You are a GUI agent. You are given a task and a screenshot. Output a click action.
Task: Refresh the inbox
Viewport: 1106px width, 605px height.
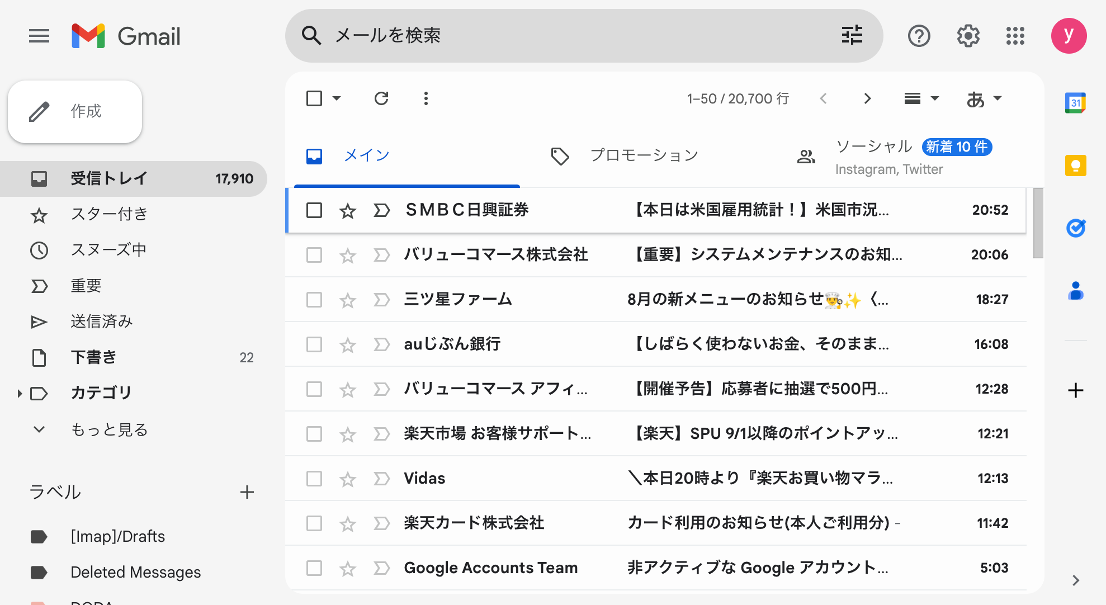pos(381,99)
